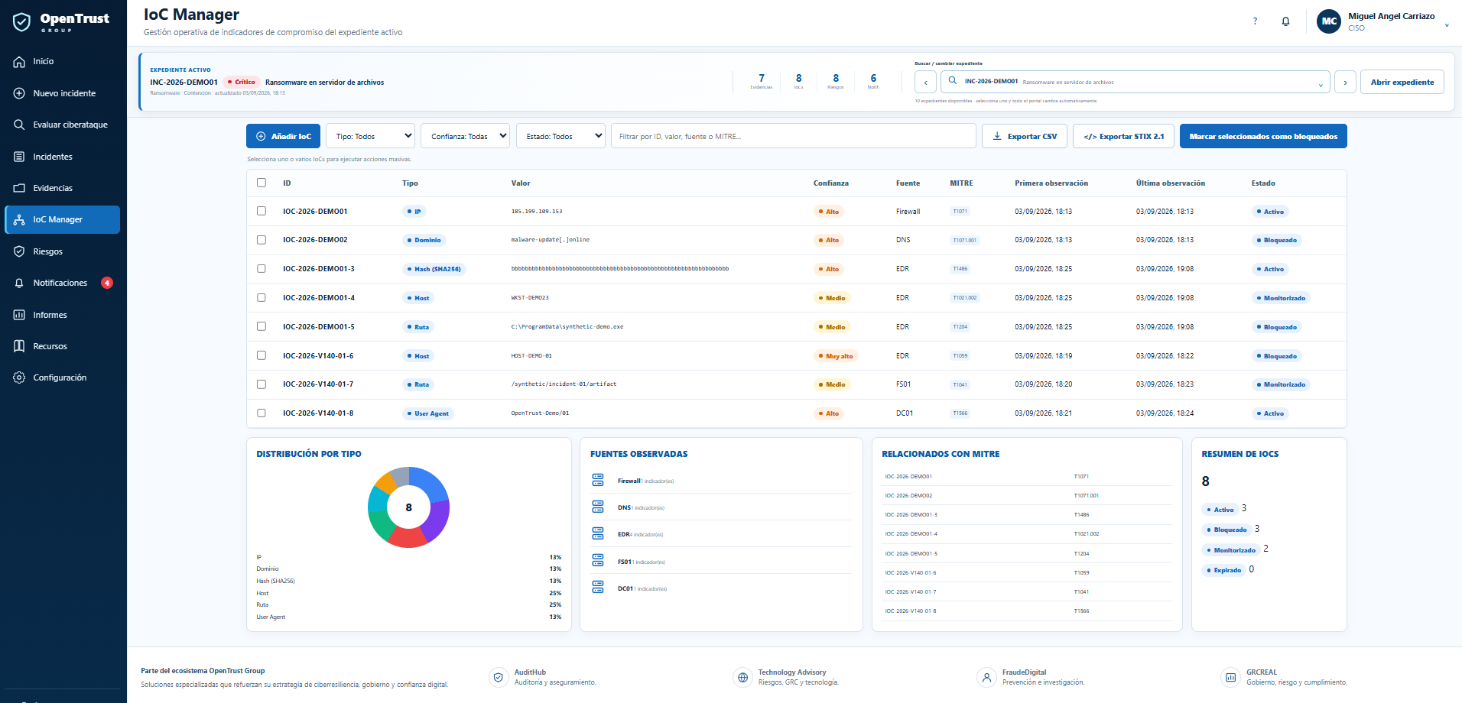Go to next expediente with right arrow
This screenshot has height=703, width=1462.
[x=1345, y=82]
